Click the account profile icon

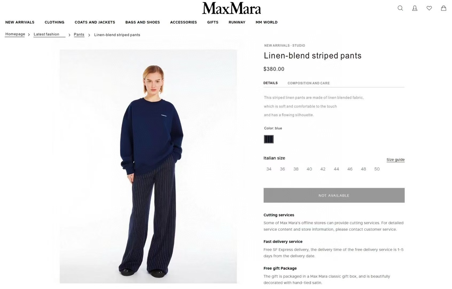coord(414,8)
